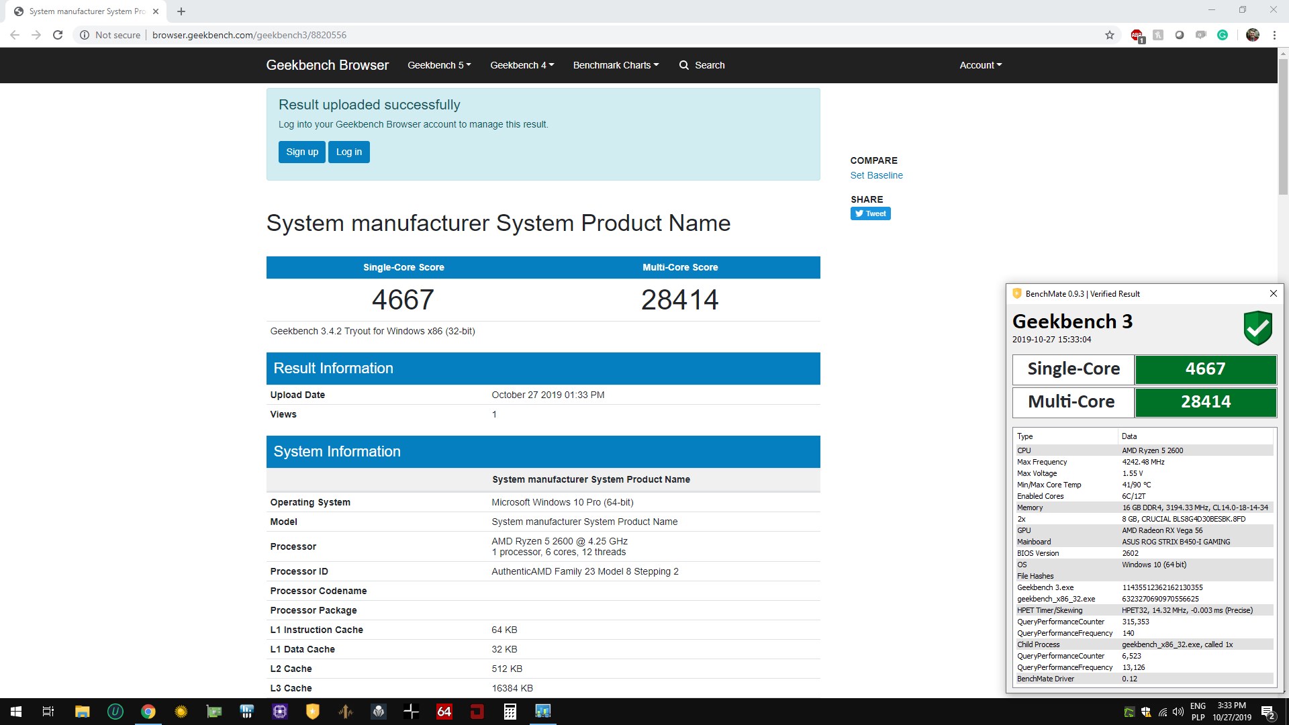Click the Type column header in BenchMate

tap(1066, 436)
